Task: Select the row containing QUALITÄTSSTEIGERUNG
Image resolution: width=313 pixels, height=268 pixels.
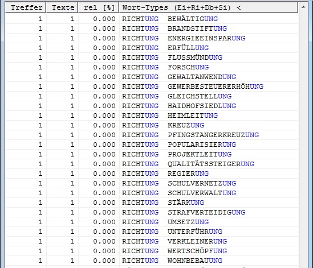Action: [152, 164]
